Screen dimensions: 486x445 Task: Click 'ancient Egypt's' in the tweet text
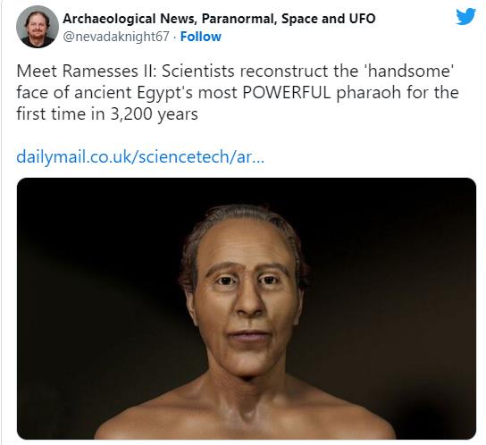pos(134,93)
